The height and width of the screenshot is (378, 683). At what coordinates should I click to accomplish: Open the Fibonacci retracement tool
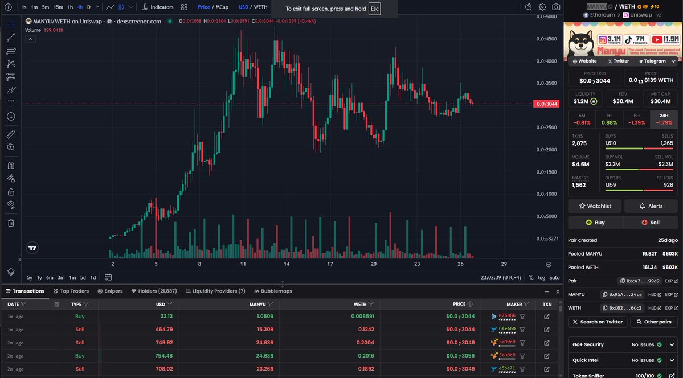coord(11,51)
